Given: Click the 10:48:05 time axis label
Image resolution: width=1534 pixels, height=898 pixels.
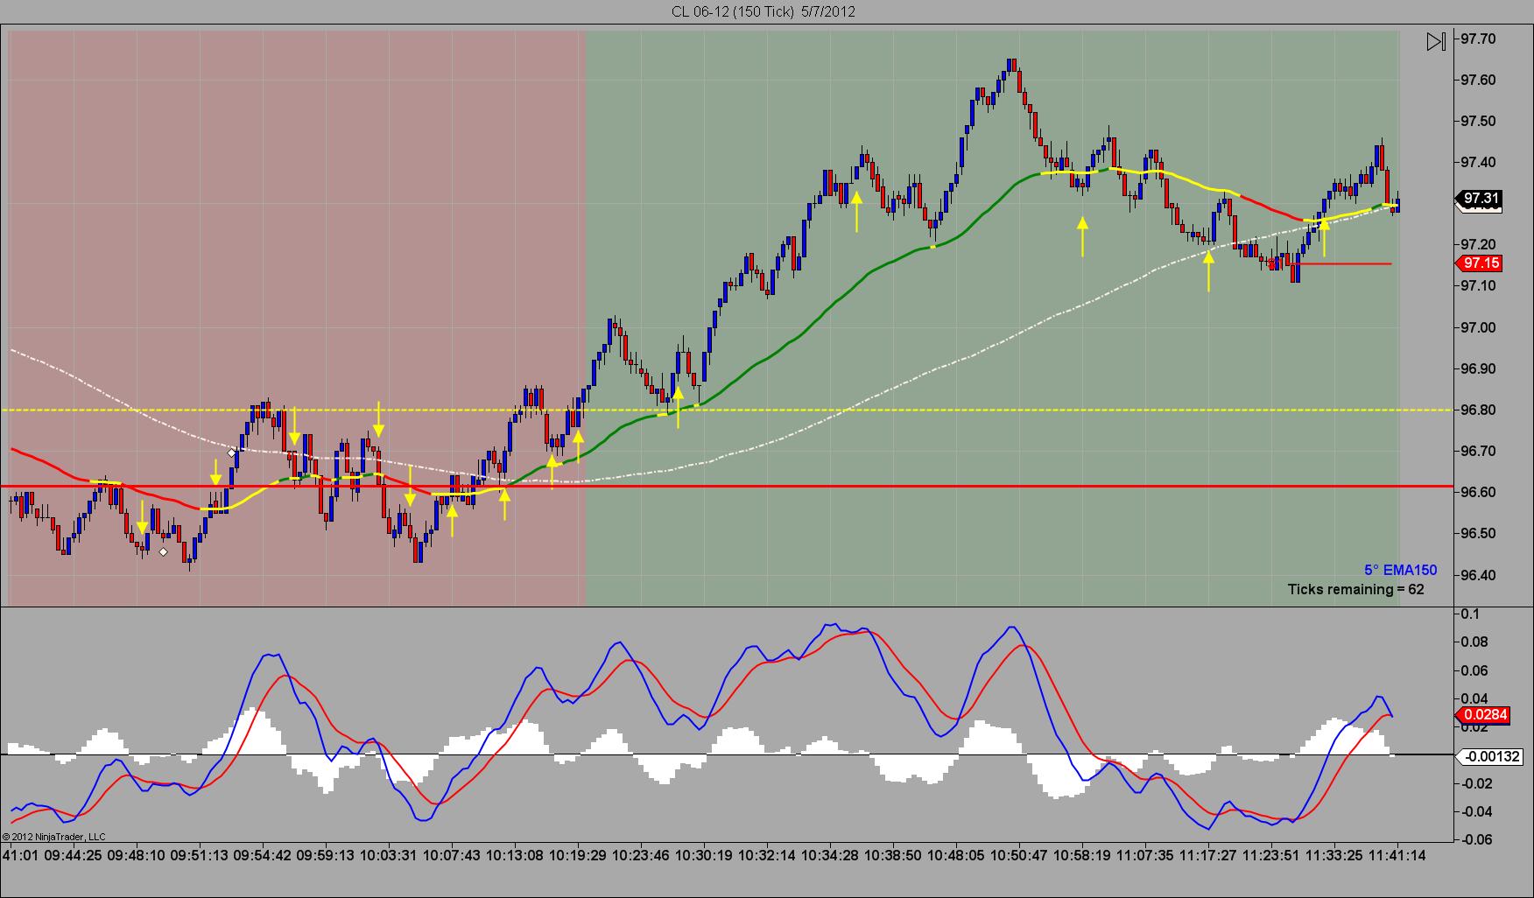Looking at the screenshot, I should (x=956, y=854).
